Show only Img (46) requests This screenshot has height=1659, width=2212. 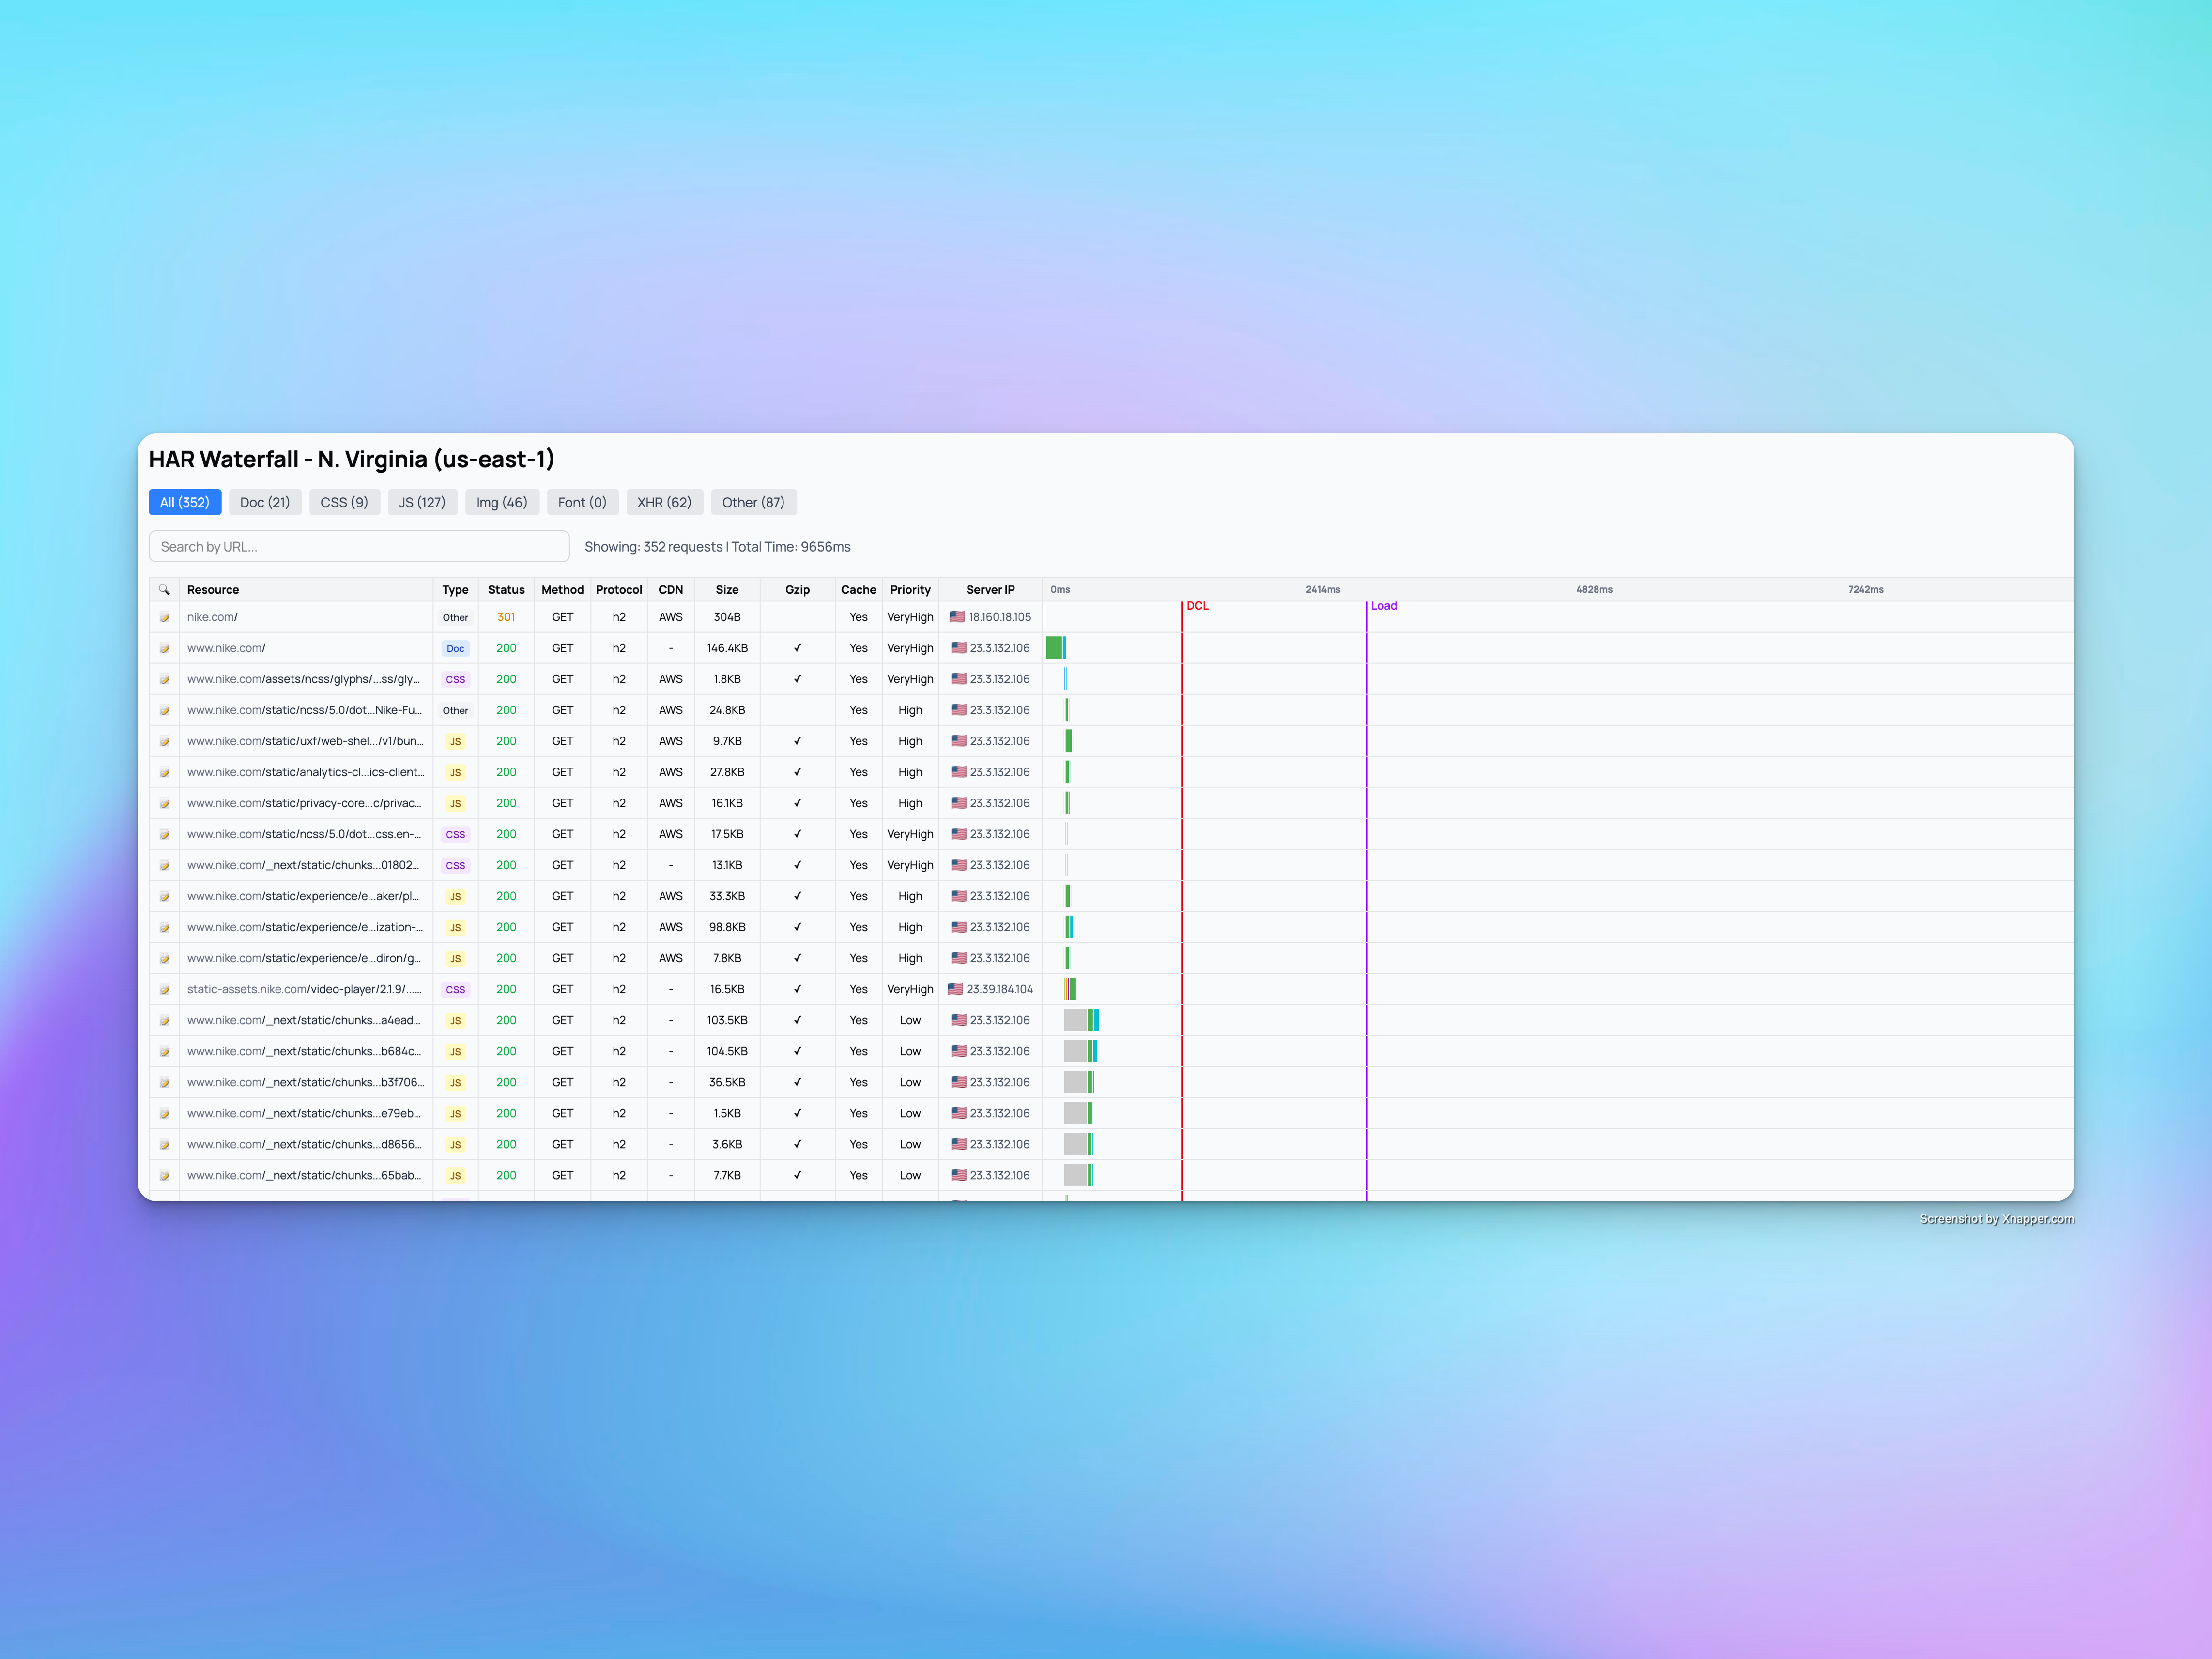502,502
